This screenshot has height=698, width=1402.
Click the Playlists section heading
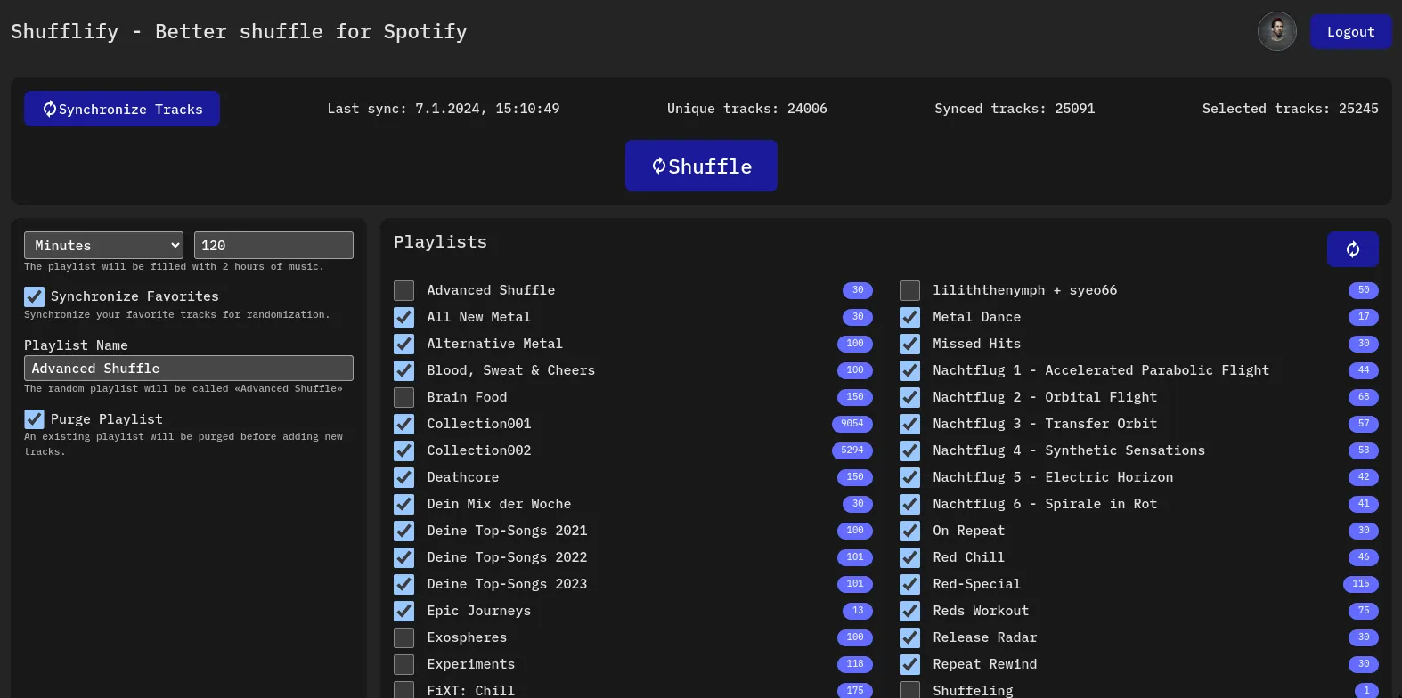(440, 242)
